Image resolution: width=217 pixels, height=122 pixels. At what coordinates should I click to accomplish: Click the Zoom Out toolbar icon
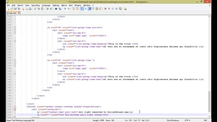click(x=68, y=9)
